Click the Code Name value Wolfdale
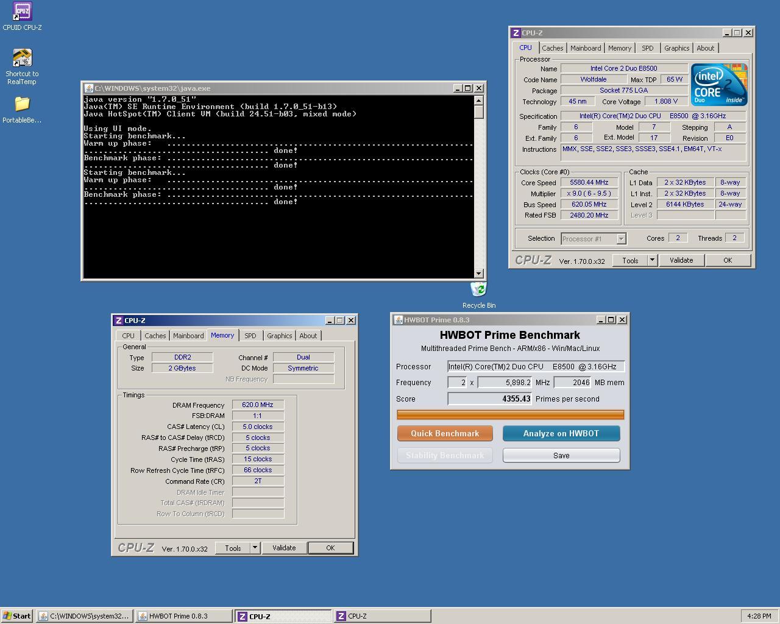 (594, 79)
